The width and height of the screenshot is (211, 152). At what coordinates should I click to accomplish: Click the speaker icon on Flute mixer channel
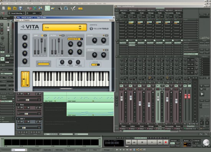tap(162, 93)
